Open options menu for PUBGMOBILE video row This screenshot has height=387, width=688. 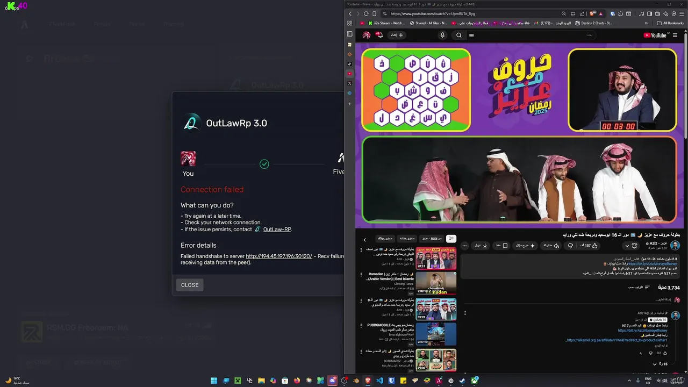click(x=362, y=325)
